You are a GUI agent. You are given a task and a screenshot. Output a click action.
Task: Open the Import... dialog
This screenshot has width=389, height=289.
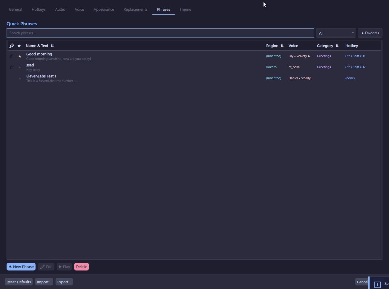click(x=44, y=282)
